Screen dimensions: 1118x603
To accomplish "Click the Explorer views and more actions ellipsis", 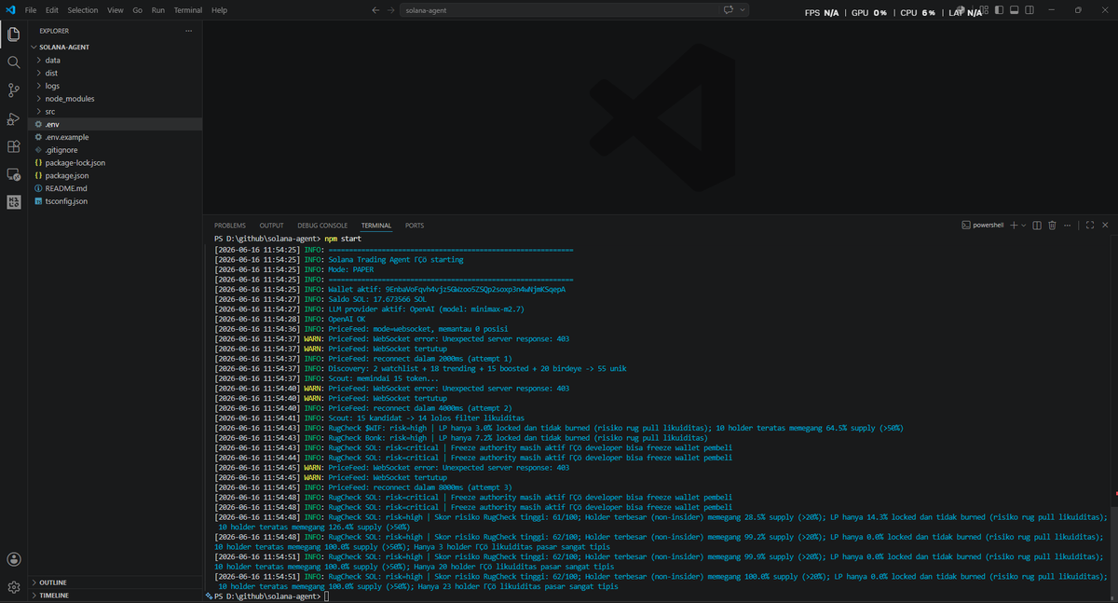I will tap(188, 31).
